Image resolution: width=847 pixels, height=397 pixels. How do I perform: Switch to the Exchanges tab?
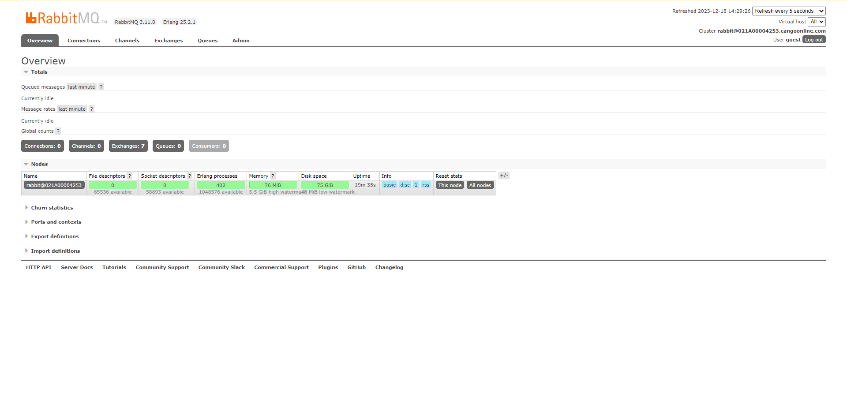(169, 41)
